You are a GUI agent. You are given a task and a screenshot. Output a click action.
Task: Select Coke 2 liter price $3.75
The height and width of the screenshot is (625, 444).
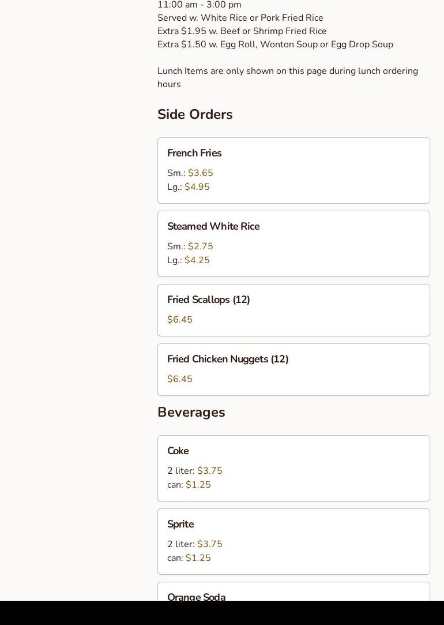pyautogui.click(x=209, y=471)
